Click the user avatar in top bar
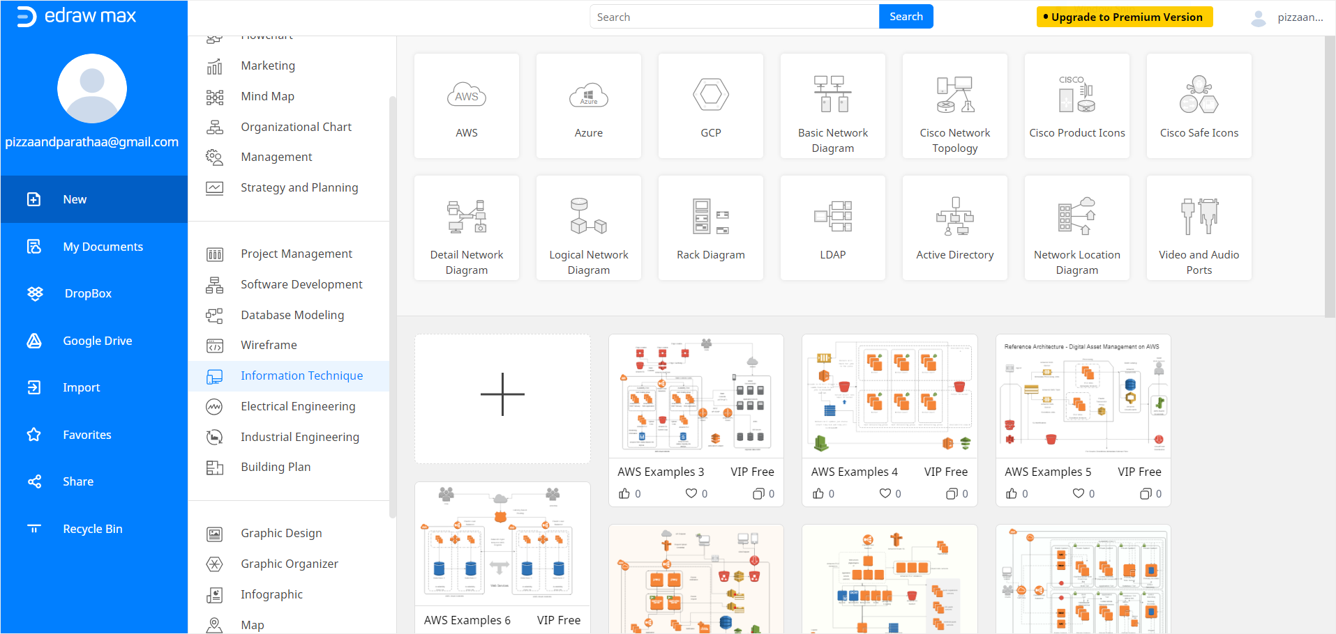This screenshot has width=1336, height=634. tap(1259, 18)
